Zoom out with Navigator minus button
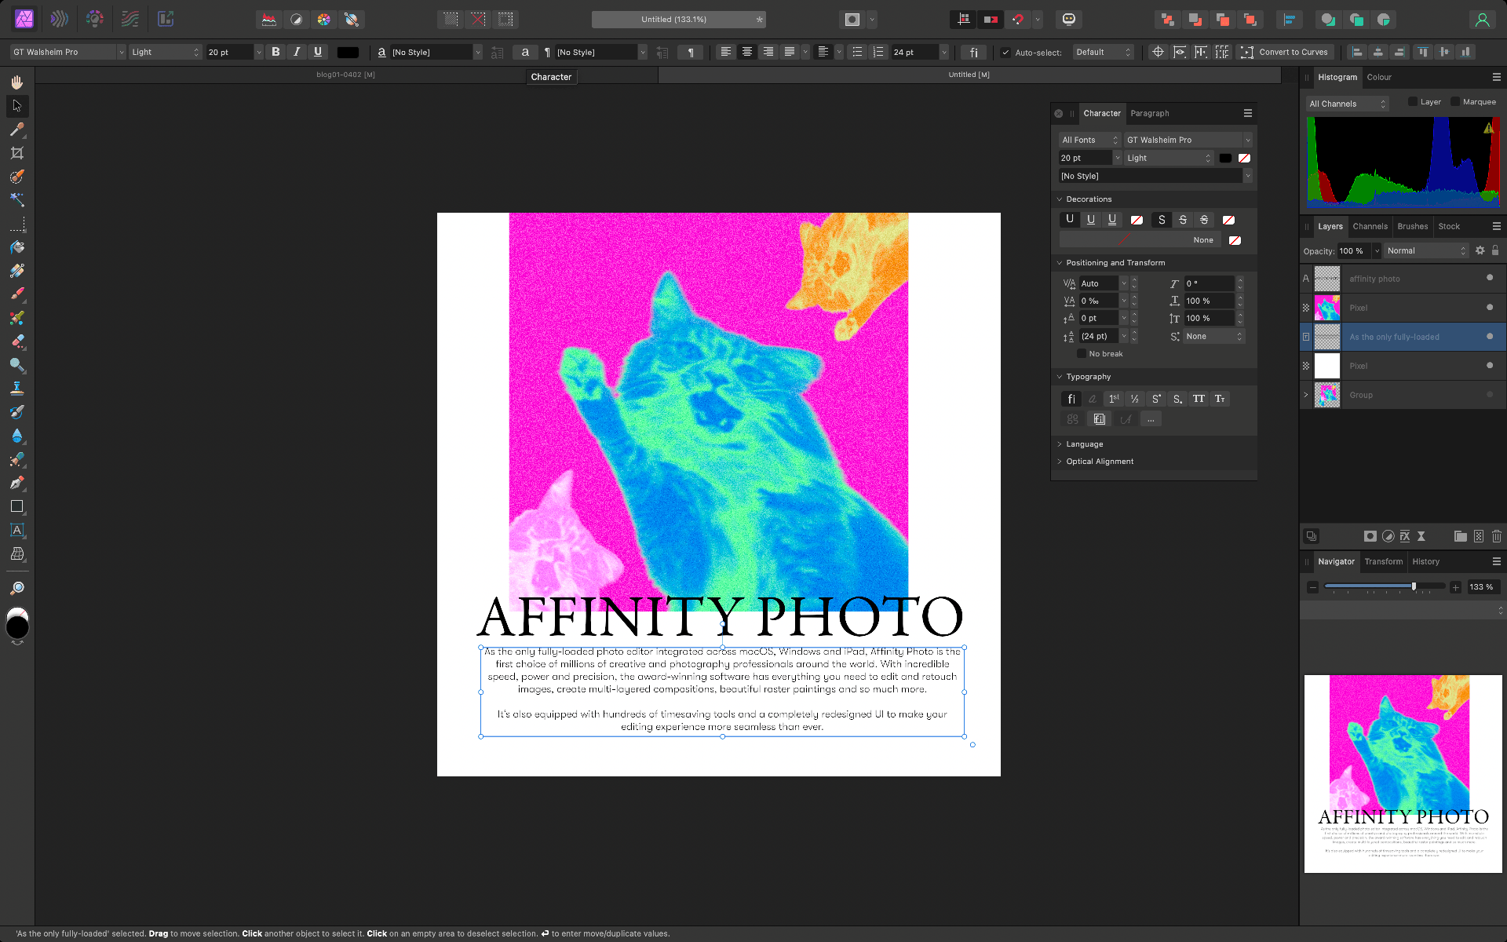The width and height of the screenshot is (1507, 942). pyautogui.click(x=1312, y=587)
